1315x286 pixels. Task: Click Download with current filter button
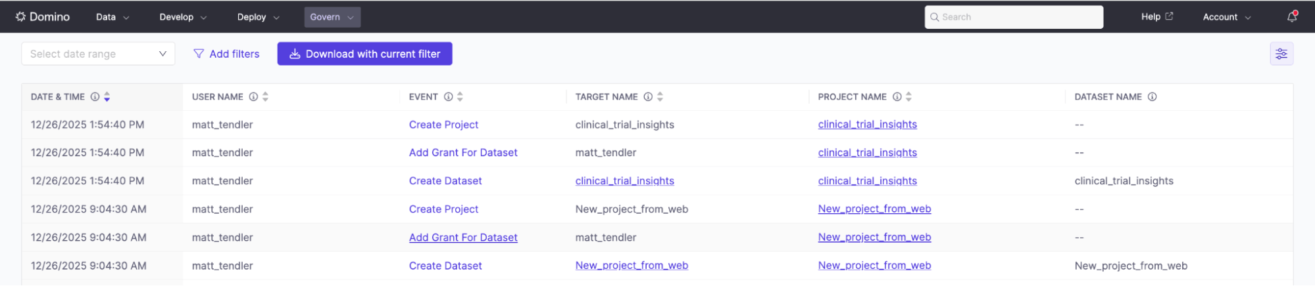364,54
